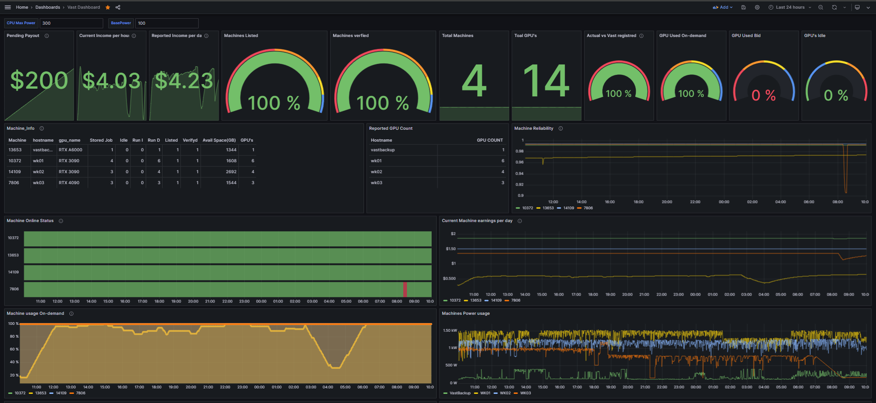The image size is (876, 403).
Task: Click Vast Dashboard breadcrumb
Action: [84, 7]
